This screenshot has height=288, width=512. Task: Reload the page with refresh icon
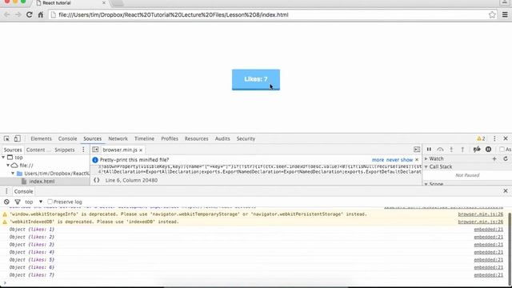click(30, 14)
